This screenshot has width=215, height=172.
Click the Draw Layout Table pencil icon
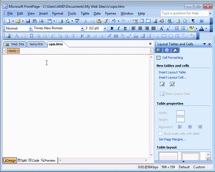[162, 84]
